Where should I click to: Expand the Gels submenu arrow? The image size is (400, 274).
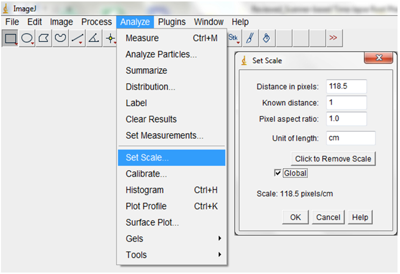(220, 239)
